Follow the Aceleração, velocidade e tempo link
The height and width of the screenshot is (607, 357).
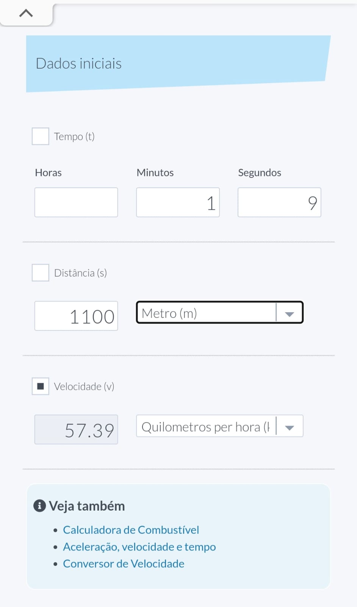(139, 547)
